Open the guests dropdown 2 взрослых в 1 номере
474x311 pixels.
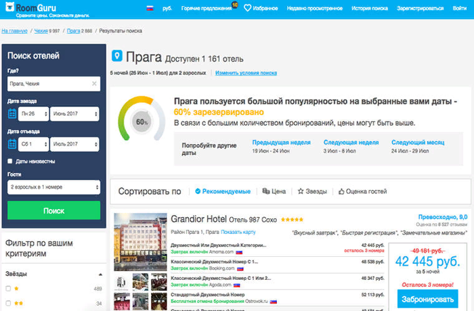click(53, 186)
